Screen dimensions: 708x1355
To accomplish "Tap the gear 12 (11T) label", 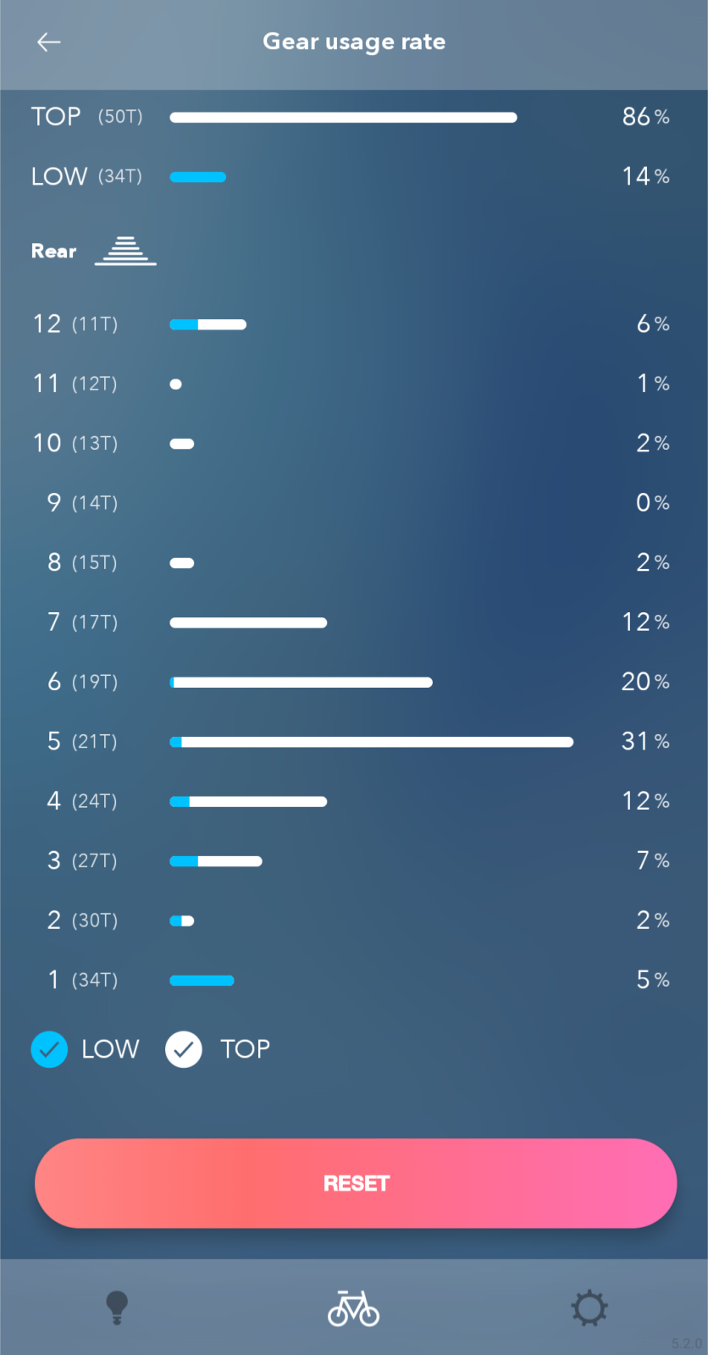I will click(75, 324).
